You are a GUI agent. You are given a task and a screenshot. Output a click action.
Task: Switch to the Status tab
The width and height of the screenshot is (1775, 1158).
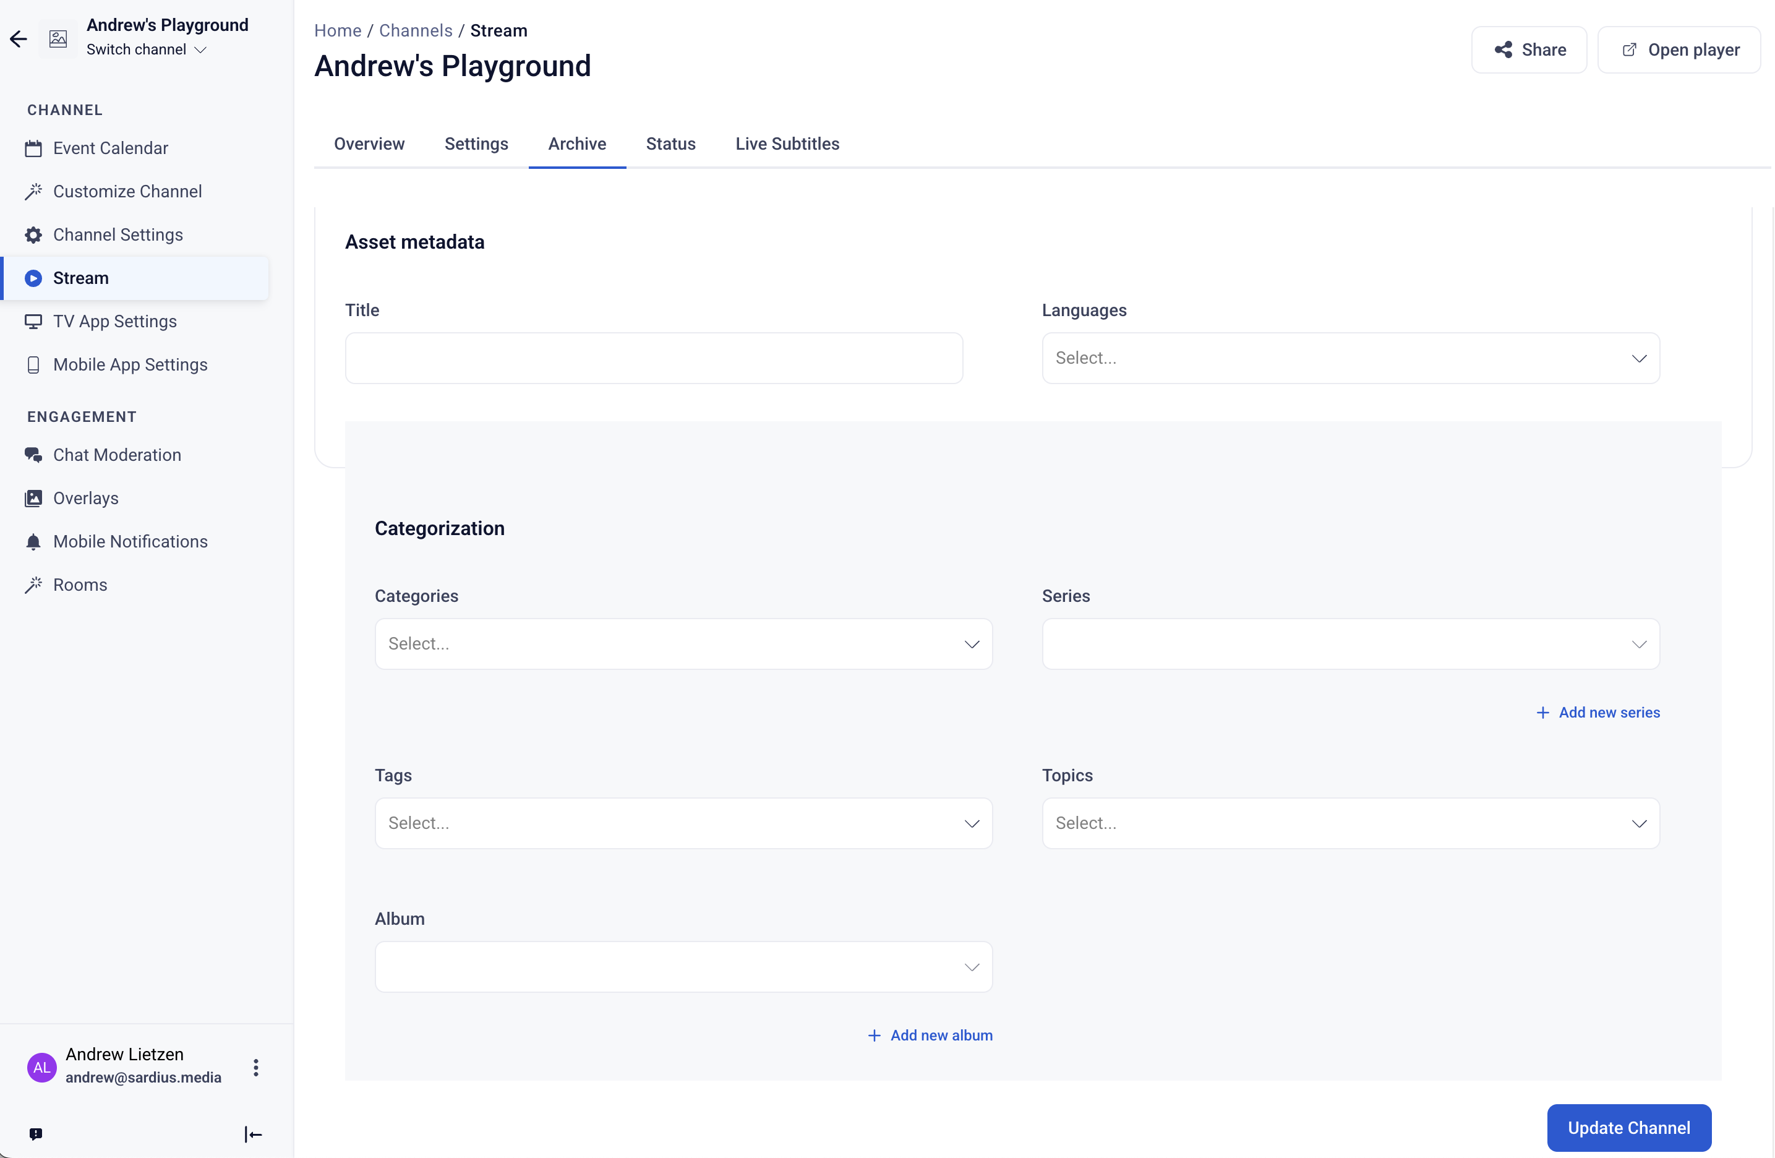(670, 144)
